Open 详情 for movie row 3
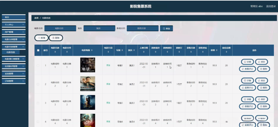 tap(247, 99)
